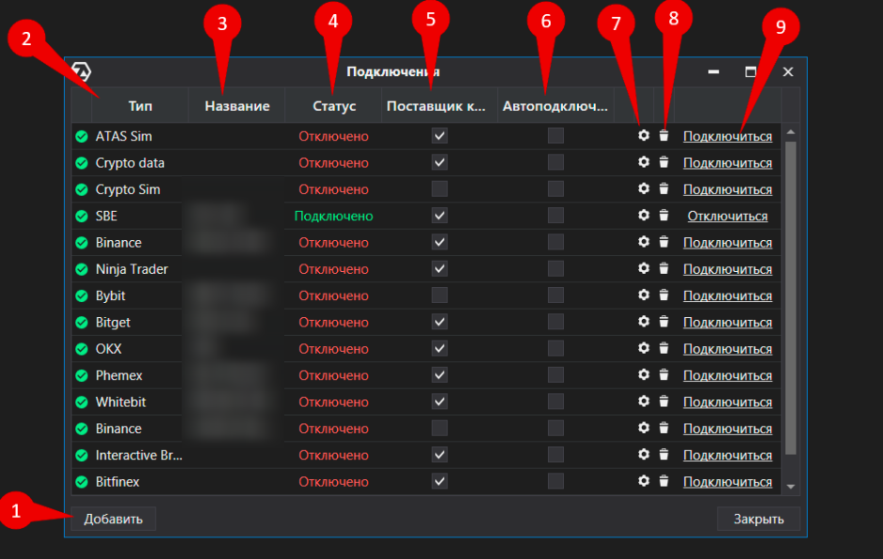Toggle quote provider checkbox for ATAS Sim

point(440,136)
